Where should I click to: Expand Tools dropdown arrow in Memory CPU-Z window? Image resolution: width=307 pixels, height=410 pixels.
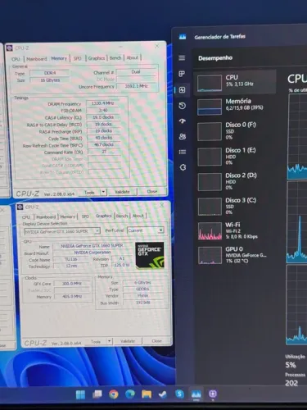point(103,192)
